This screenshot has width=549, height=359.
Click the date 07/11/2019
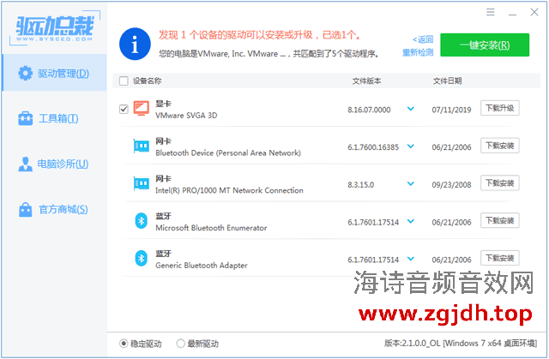point(451,110)
